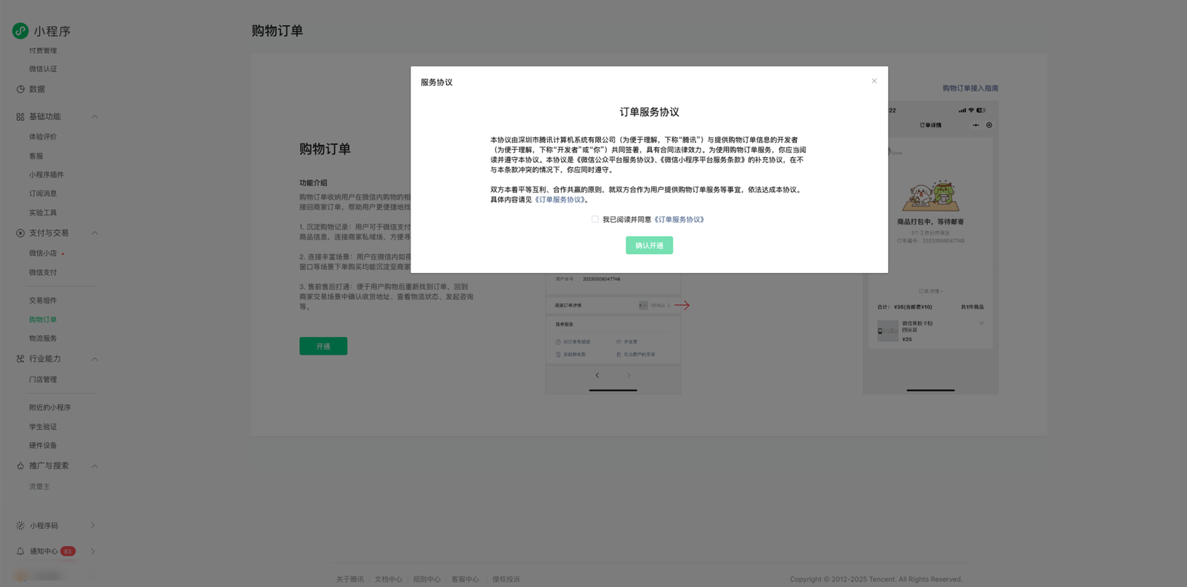The image size is (1187, 587).
Task: Open 物流服务 sidebar item
Action: 43,338
